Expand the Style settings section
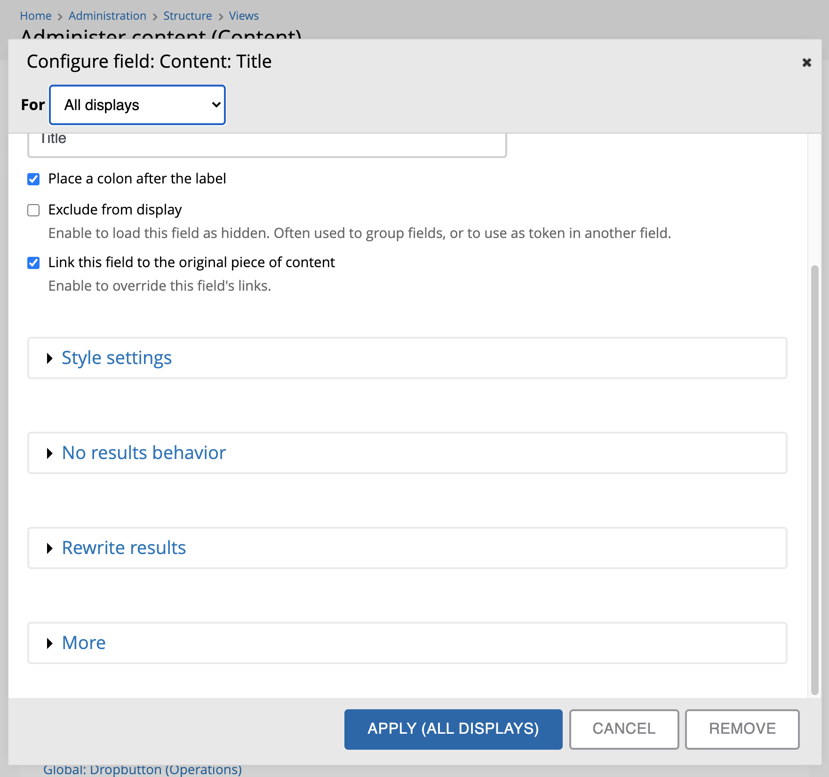Screen dimensions: 829x777 coord(117,358)
